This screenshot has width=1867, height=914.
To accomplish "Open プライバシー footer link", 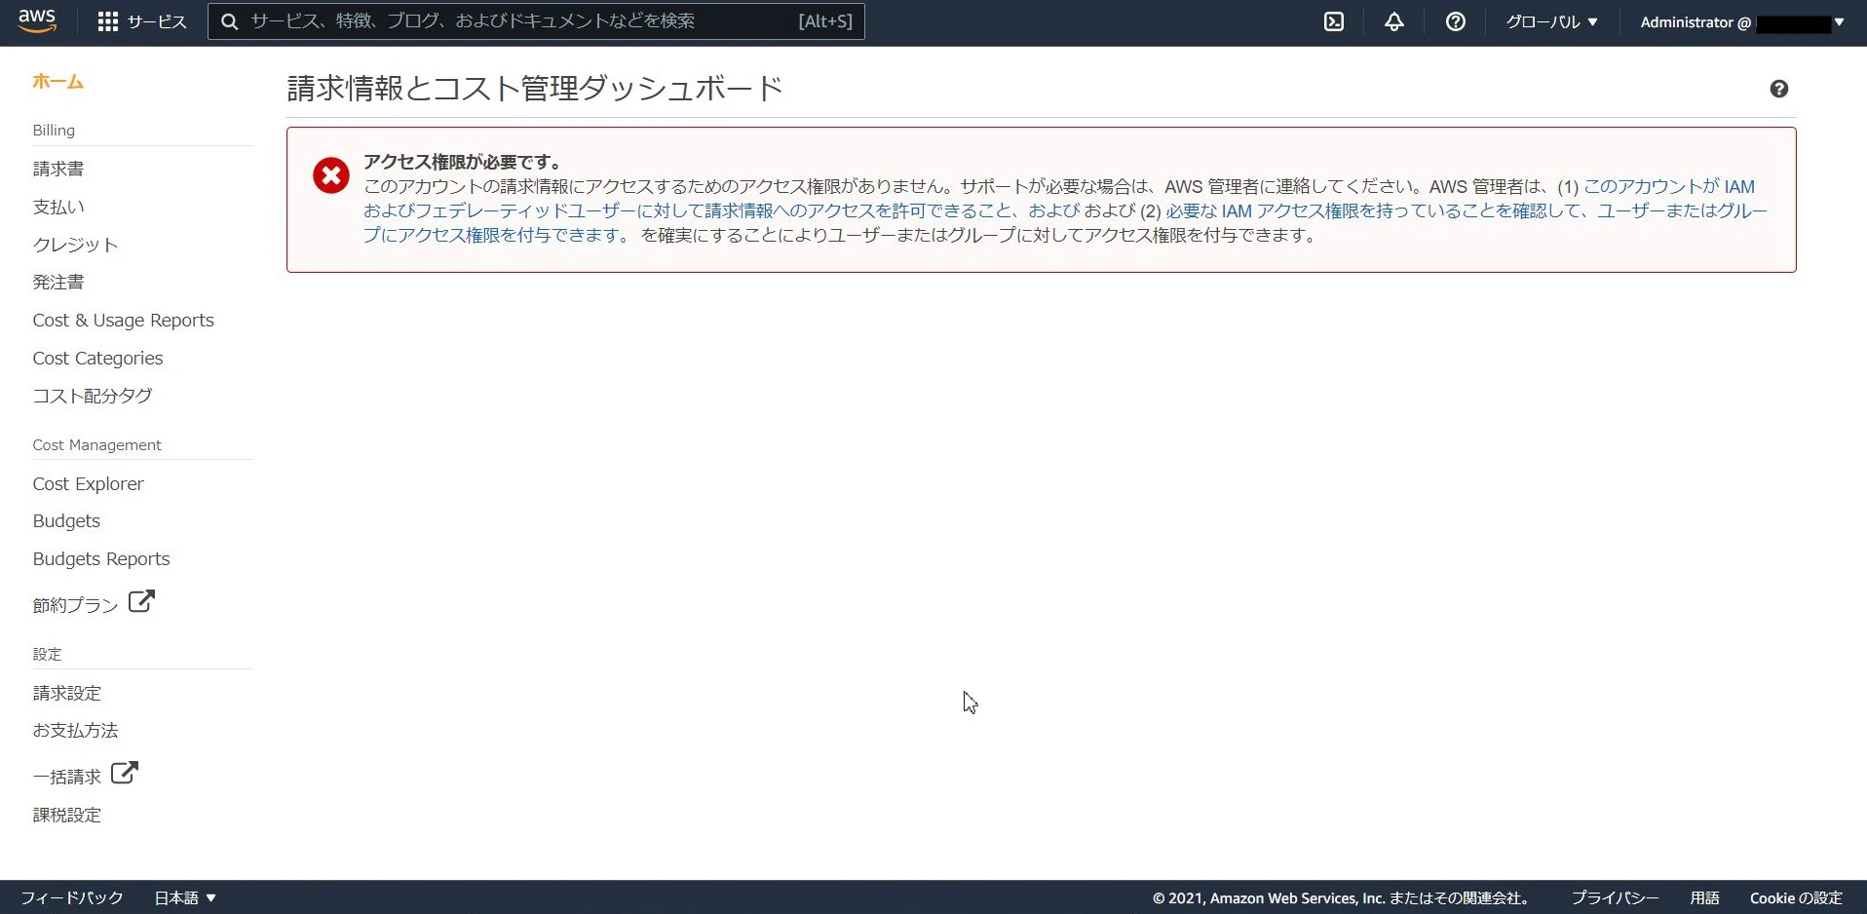I will pyautogui.click(x=1615, y=897).
